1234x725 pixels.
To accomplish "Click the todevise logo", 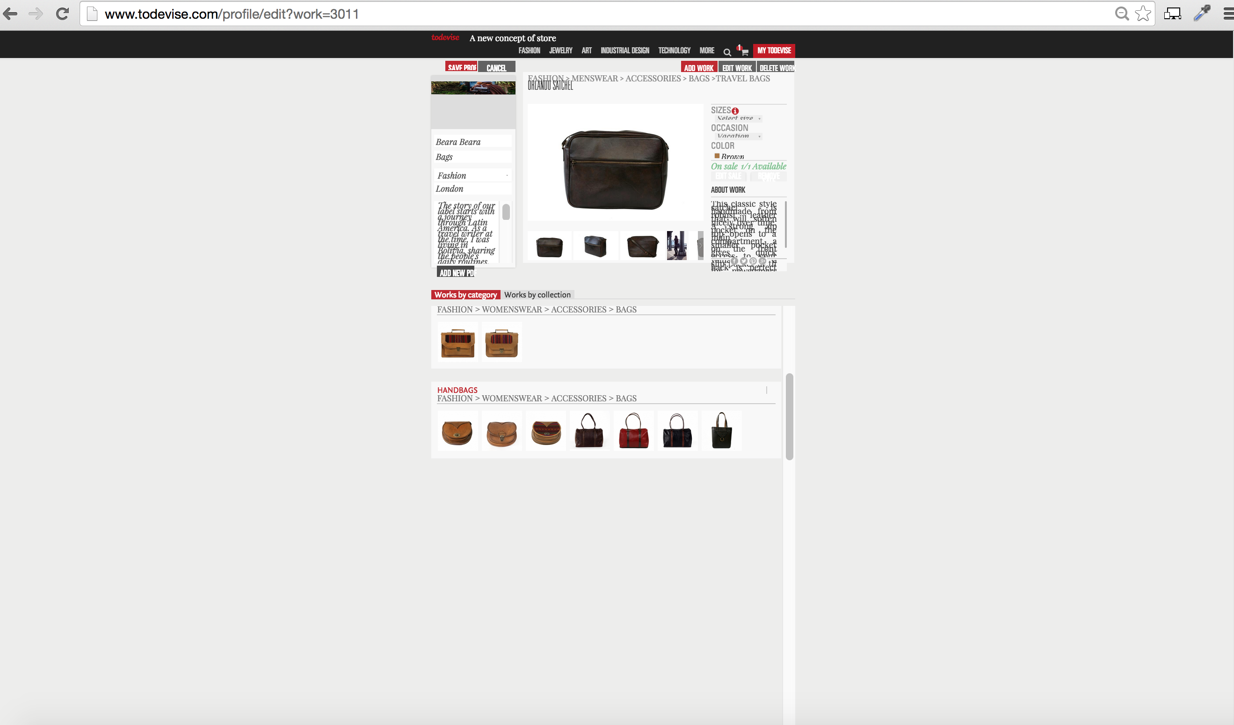I will click(x=445, y=37).
